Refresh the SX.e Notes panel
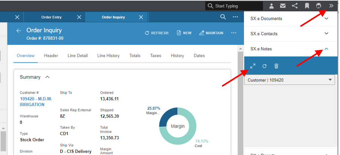Viewport: 340px width, 155px height. tap(264, 66)
